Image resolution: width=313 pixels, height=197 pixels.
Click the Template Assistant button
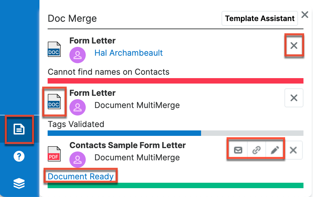(260, 18)
